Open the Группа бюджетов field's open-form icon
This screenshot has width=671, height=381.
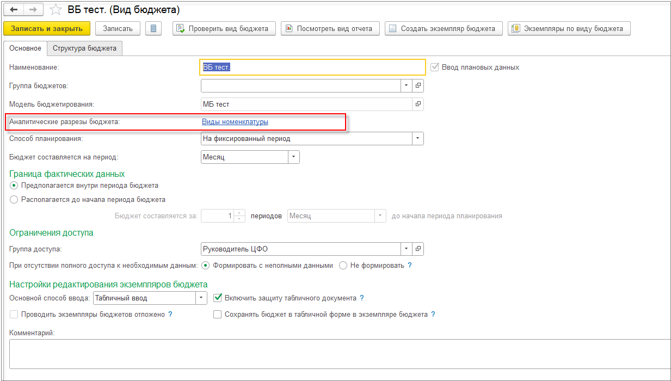418,85
